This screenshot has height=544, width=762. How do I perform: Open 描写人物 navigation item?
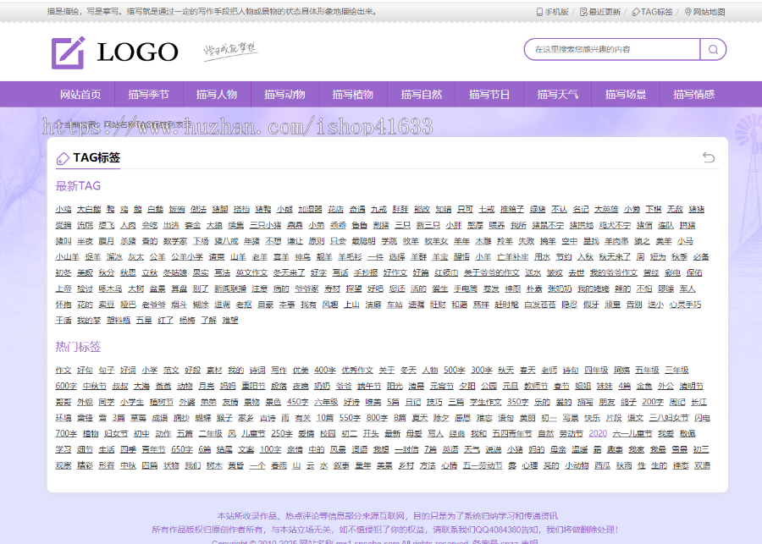click(217, 94)
